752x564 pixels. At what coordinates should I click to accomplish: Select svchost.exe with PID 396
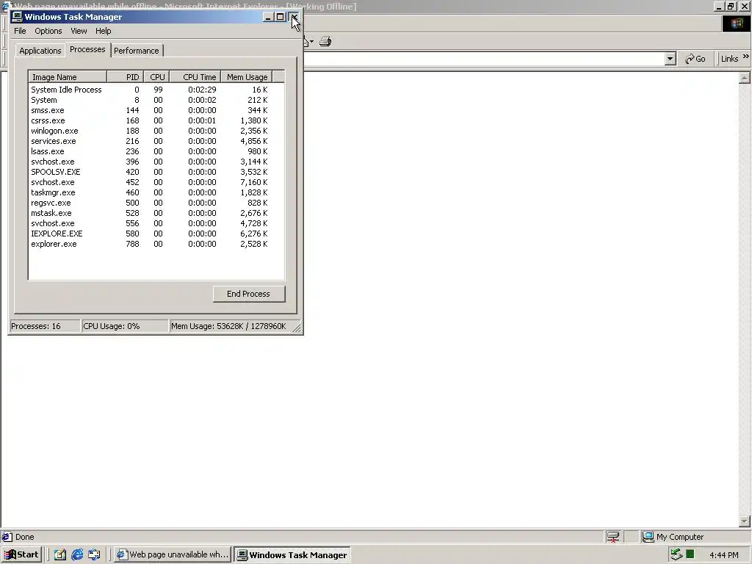[156, 162]
